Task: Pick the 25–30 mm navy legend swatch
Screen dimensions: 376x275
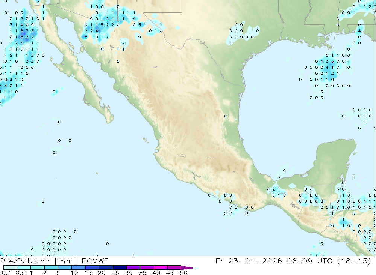Action: [120, 267]
